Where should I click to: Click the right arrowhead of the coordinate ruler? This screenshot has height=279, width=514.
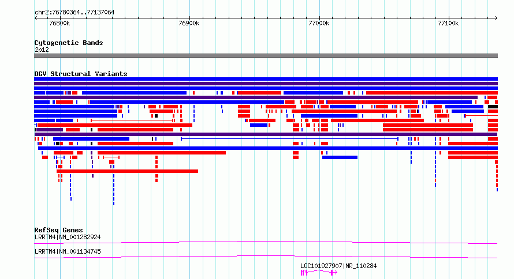pos(496,18)
